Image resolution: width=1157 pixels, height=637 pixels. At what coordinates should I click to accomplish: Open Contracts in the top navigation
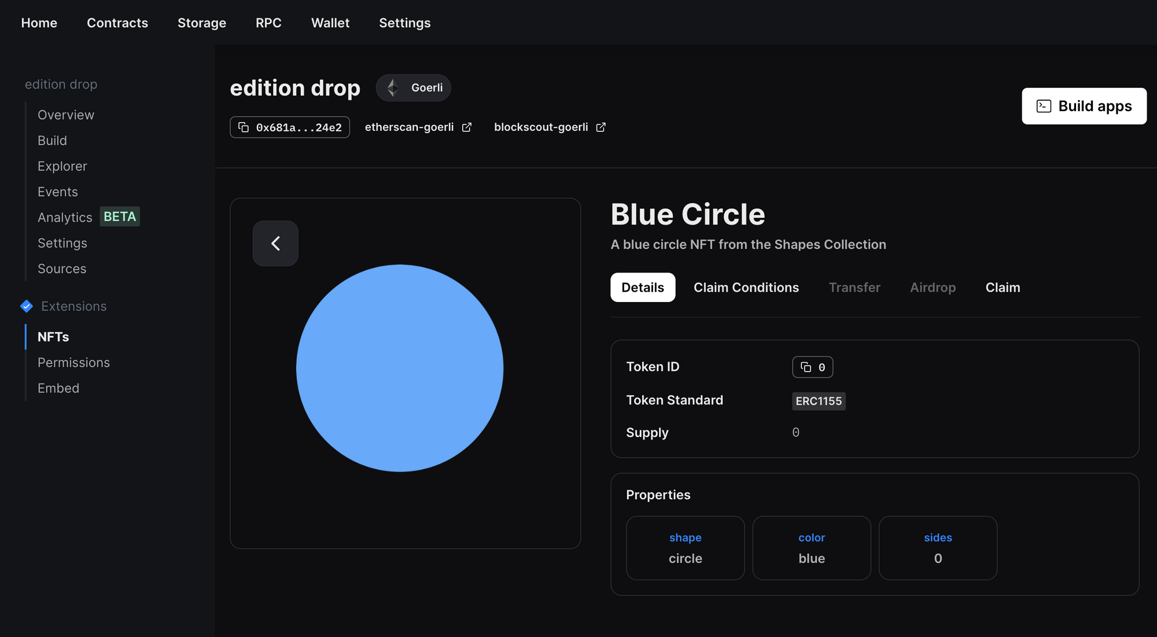pos(117,23)
